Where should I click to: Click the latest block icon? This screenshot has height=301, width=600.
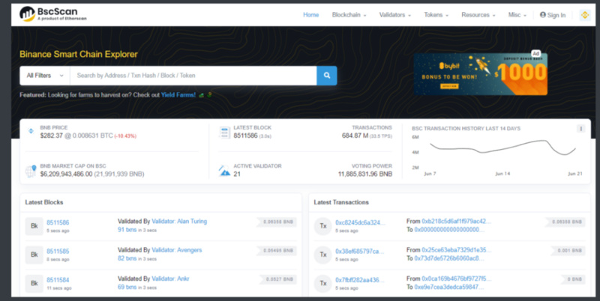(224, 132)
